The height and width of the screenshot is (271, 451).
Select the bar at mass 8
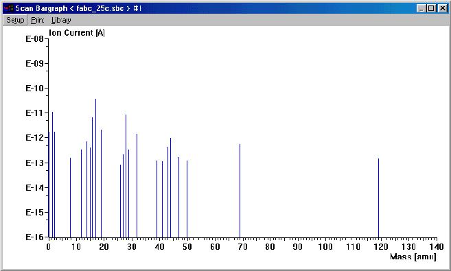71,198
